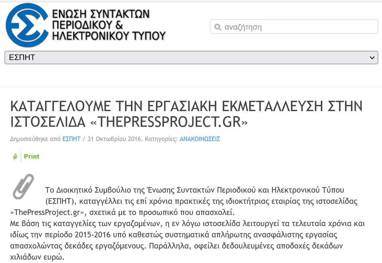Image resolution: width=382 pixels, height=263 pixels.
Task: Click the ΕΣΠΗΤ circular logo
Action: (x=27, y=25)
